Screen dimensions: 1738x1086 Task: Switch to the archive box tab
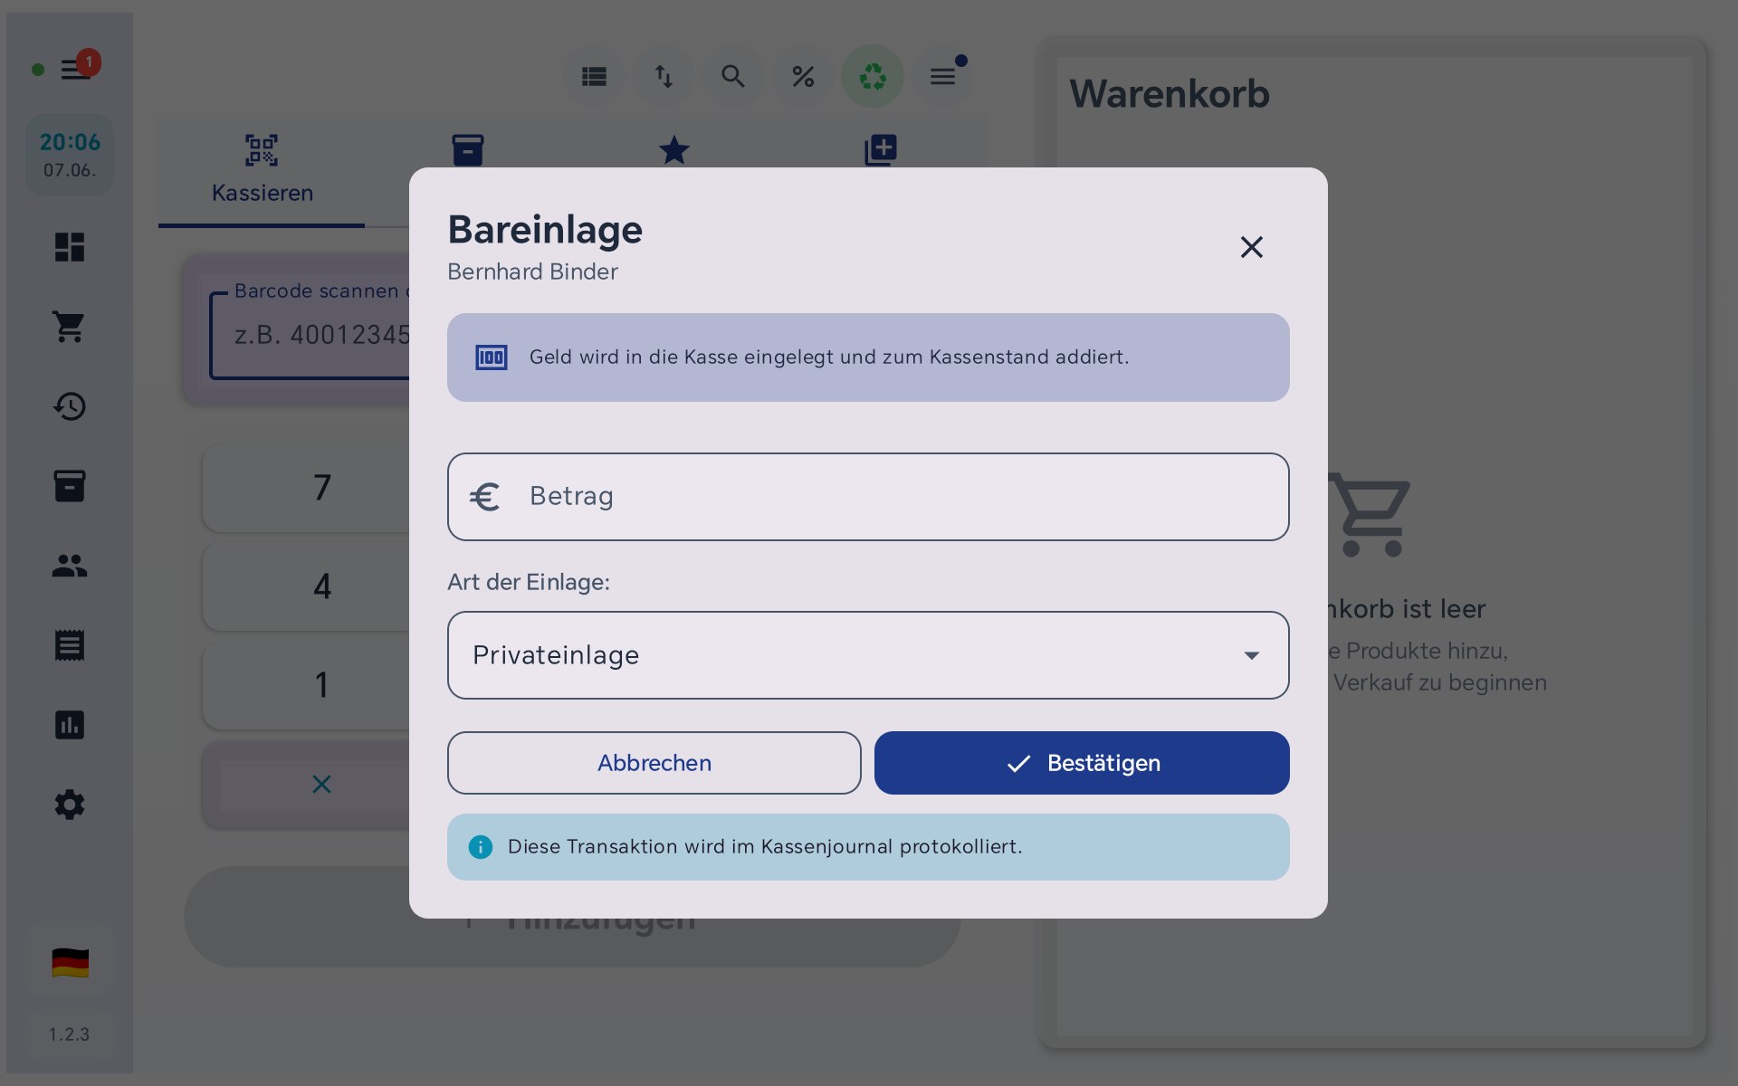(468, 149)
